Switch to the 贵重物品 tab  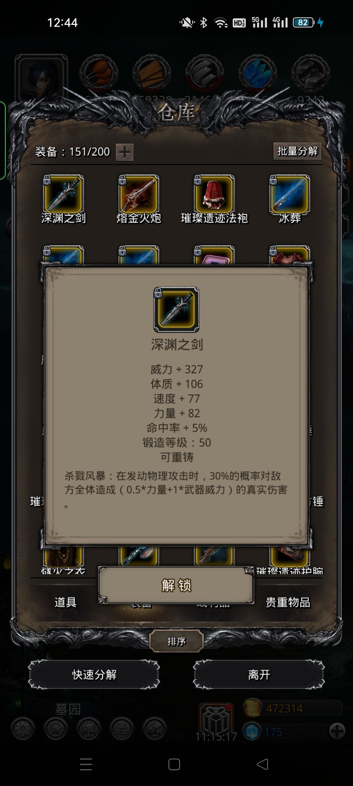point(288,602)
